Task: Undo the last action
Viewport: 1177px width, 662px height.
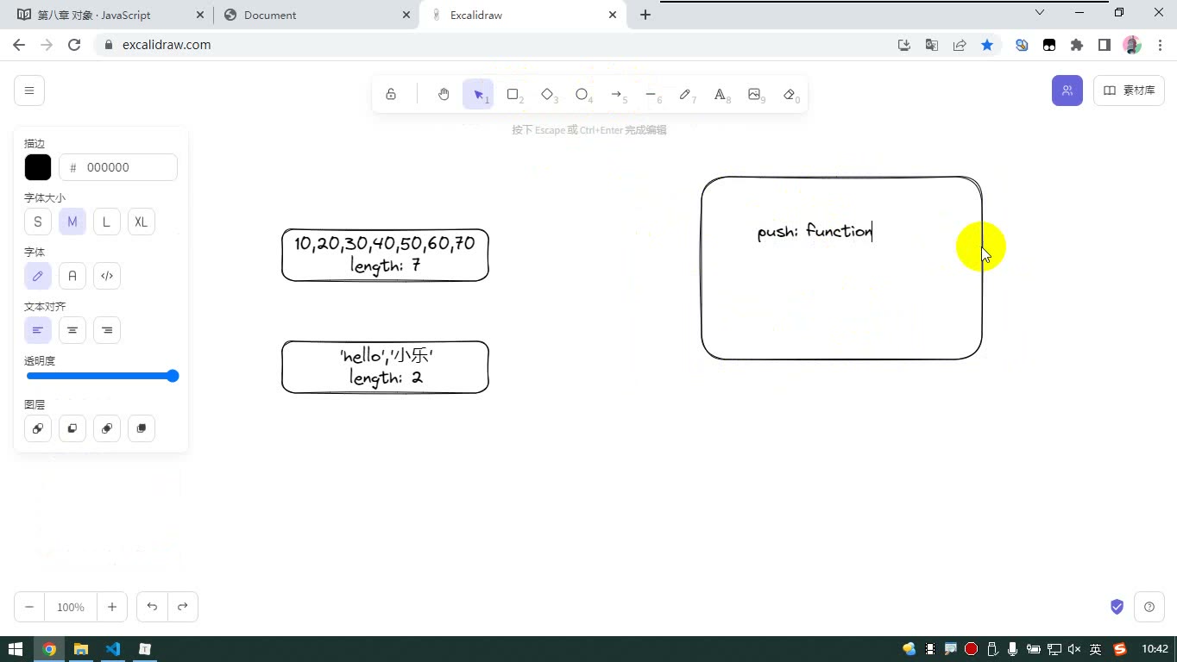Action: 152,607
